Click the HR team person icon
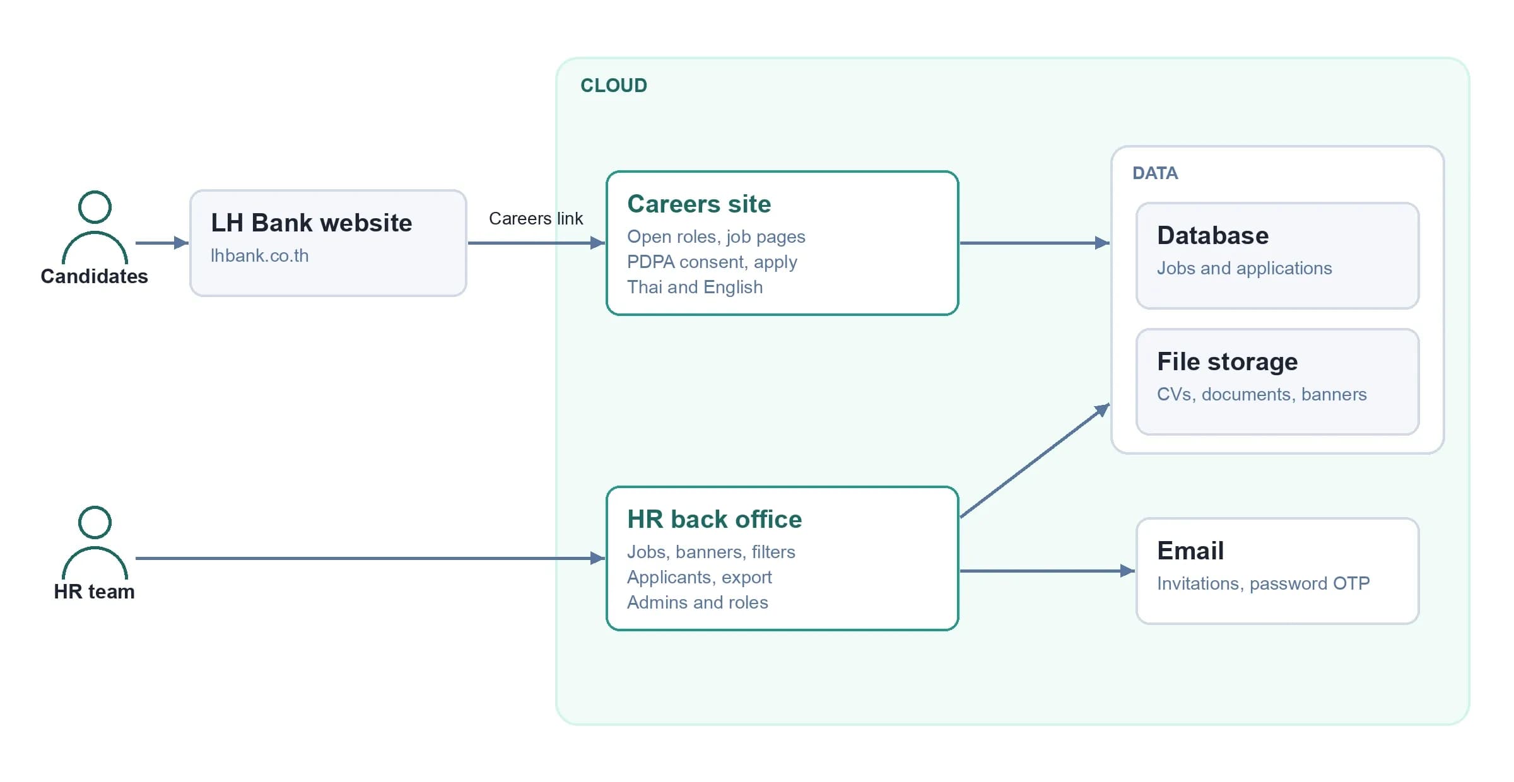This screenshot has height=782, width=1514. pos(95,543)
